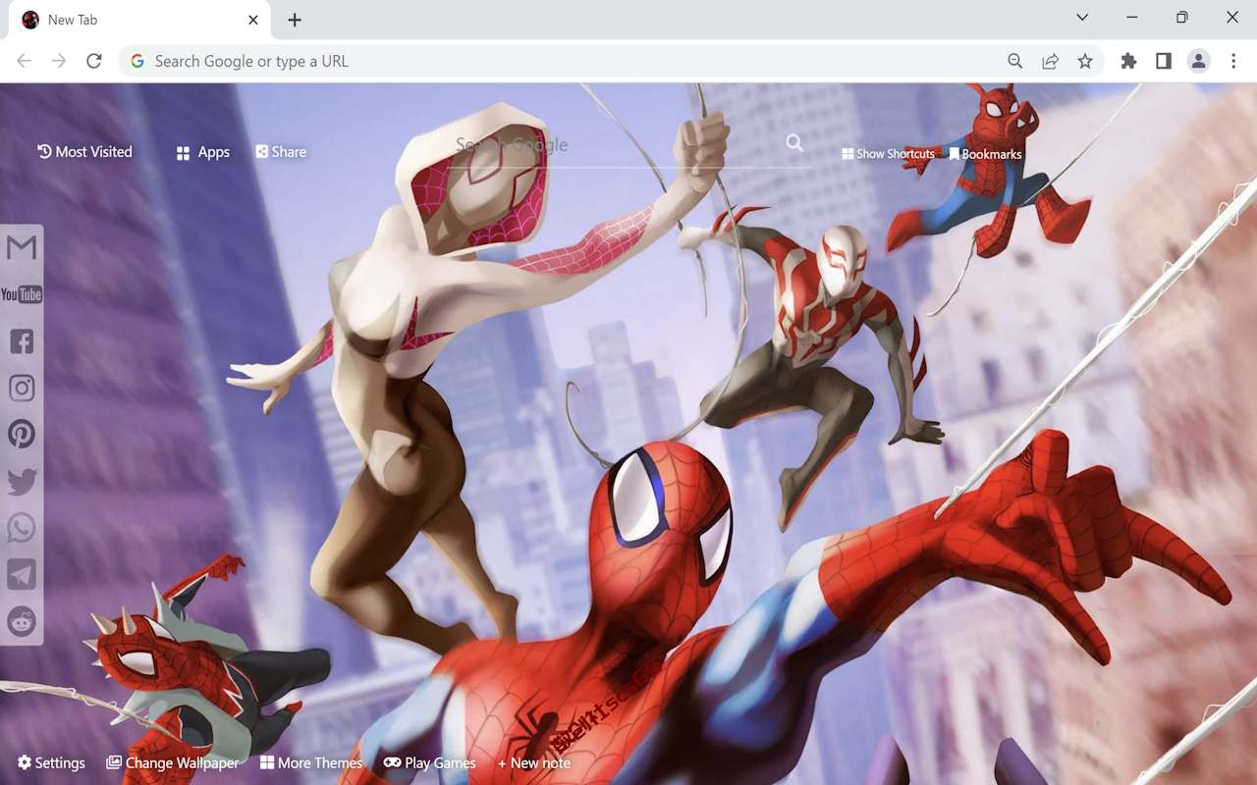Screen dimensions: 1257x785
Task: Close the New Tab tab
Action: [253, 20]
